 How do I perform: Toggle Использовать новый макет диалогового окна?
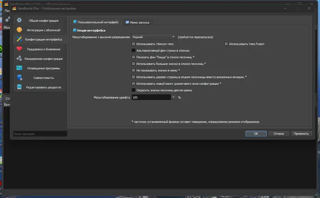(134, 84)
